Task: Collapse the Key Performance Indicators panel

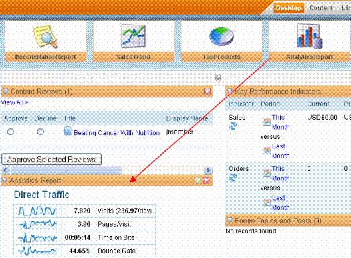Action: click(230, 91)
